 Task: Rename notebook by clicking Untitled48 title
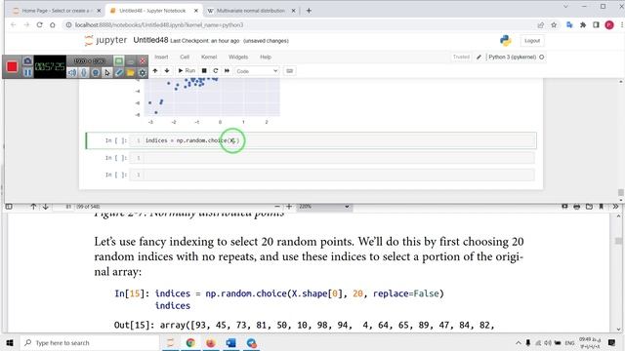click(150, 40)
